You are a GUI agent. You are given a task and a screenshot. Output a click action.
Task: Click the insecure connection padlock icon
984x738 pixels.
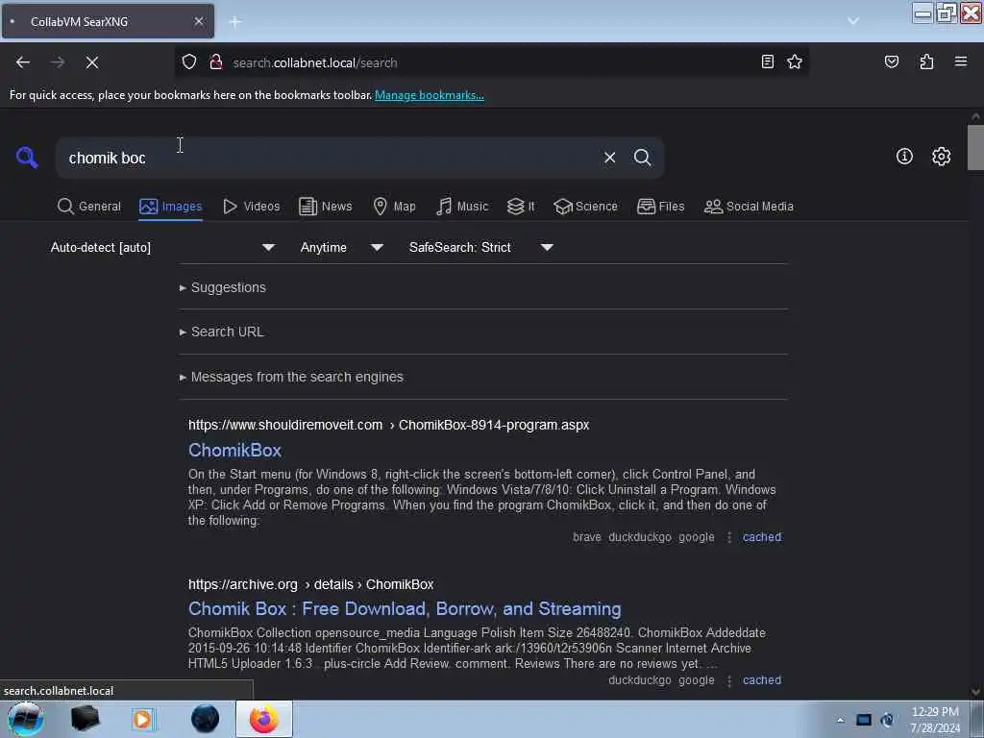[x=216, y=62]
